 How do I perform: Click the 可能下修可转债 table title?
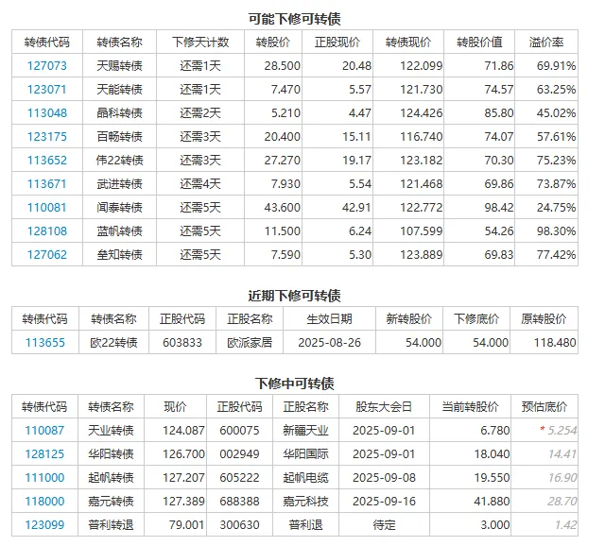point(294,19)
